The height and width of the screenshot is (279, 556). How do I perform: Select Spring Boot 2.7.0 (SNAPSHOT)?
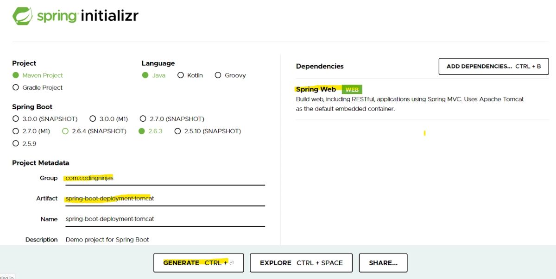coord(143,119)
